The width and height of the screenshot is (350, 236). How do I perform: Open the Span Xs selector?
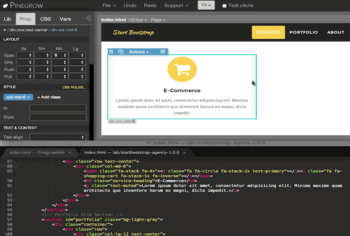(25, 55)
